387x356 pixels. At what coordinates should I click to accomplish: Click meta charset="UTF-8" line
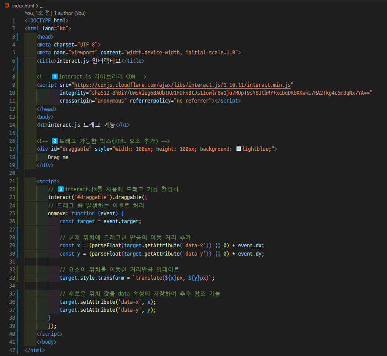click(x=68, y=45)
